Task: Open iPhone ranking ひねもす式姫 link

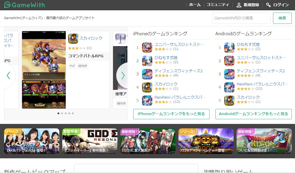Action: click(x=166, y=58)
